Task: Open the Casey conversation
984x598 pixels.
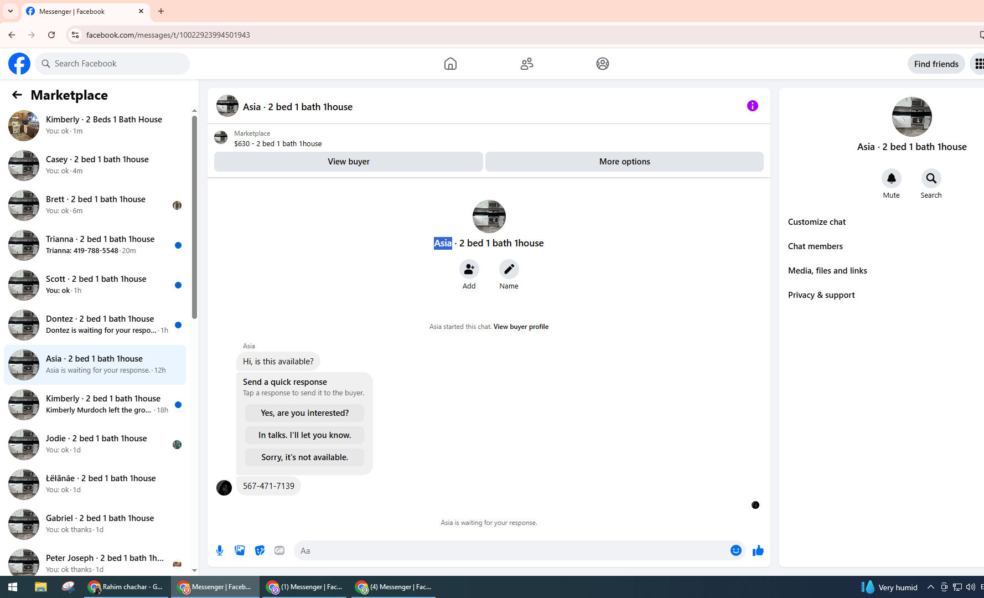Action: [x=95, y=165]
